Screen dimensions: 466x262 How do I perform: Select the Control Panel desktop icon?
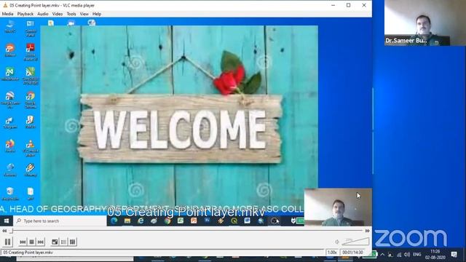[31, 28]
